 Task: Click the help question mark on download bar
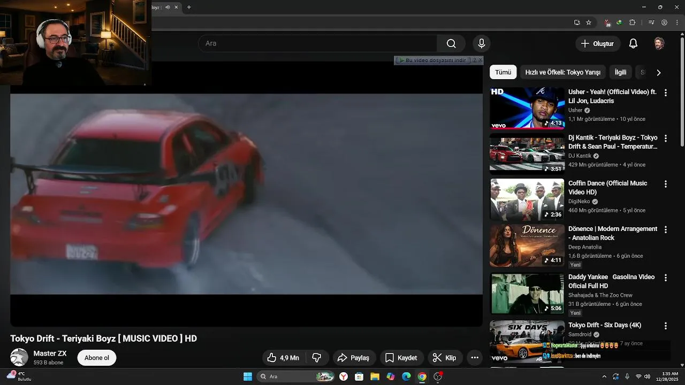(474, 60)
